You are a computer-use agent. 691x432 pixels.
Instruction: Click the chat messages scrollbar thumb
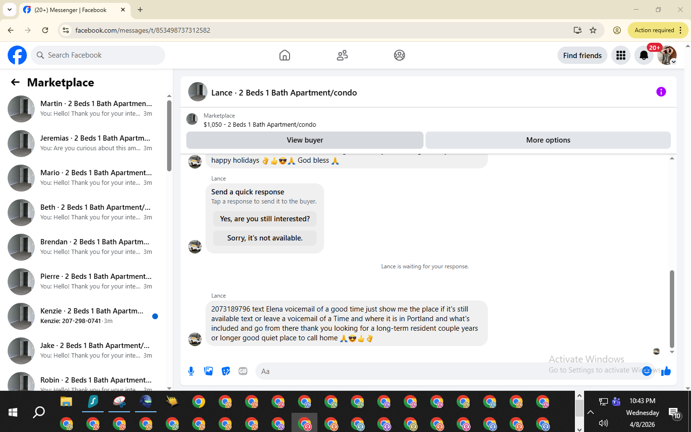point(672,309)
